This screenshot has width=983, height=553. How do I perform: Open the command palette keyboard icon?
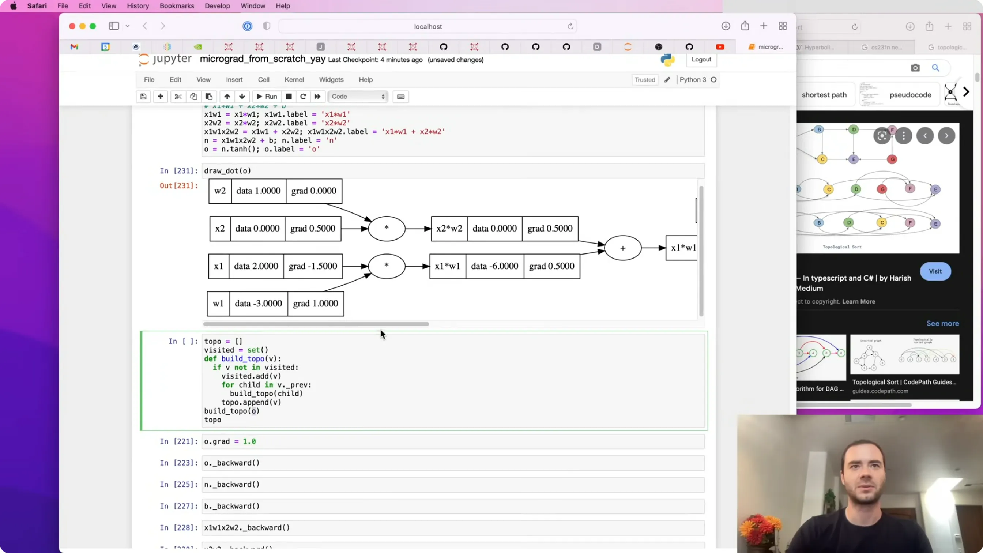click(x=401, y=97)
